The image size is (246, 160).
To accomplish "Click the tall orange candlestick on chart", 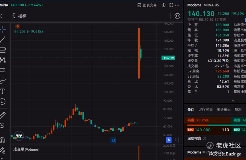I will click(x=139, y=53).
